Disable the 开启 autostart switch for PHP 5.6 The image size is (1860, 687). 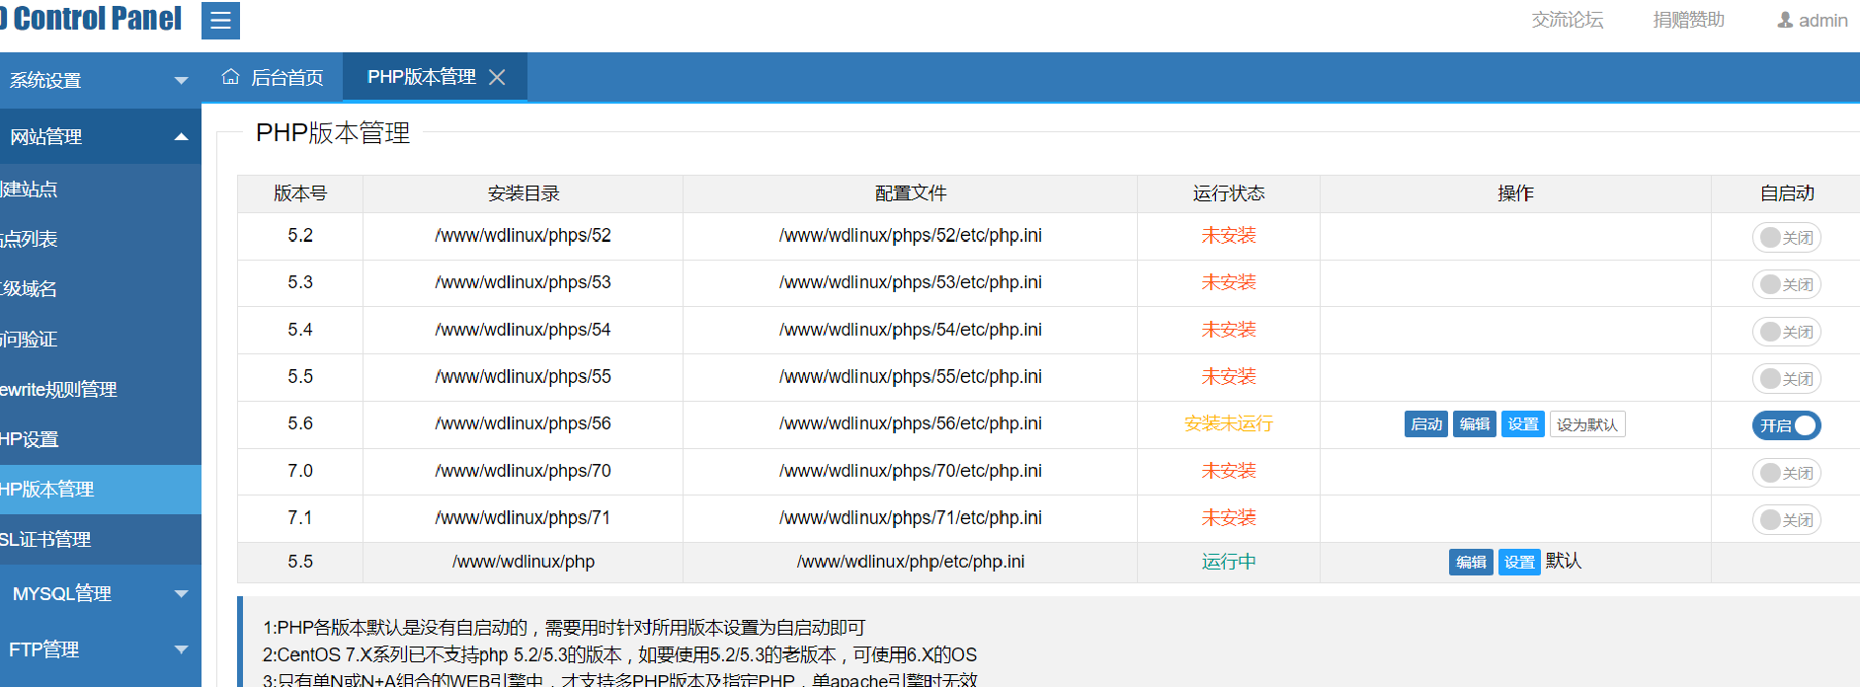tap(1786, 425)
